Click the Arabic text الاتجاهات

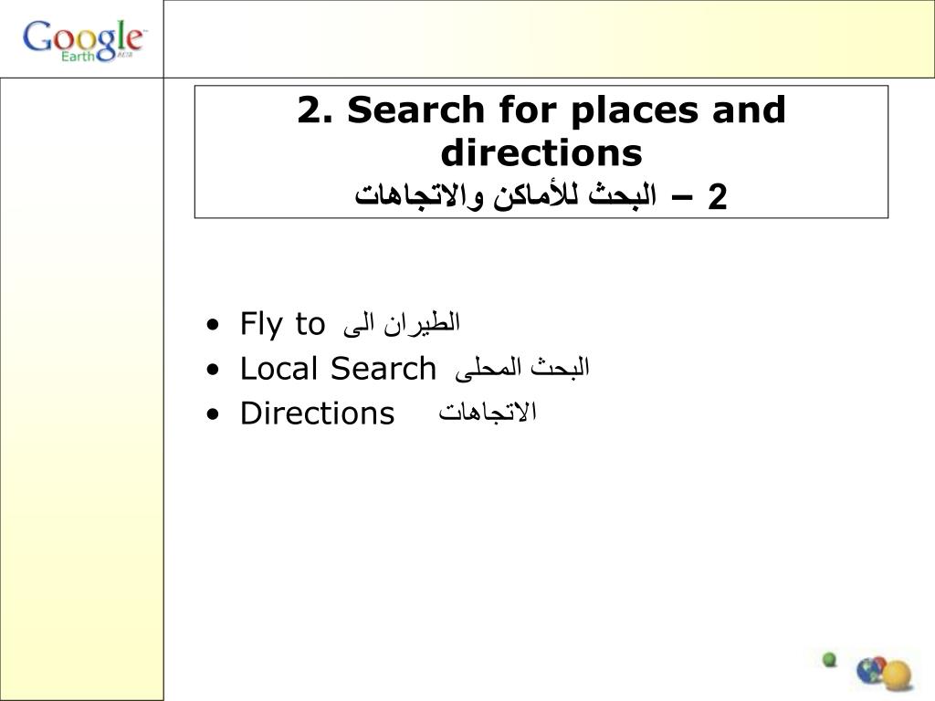[488, 412]
